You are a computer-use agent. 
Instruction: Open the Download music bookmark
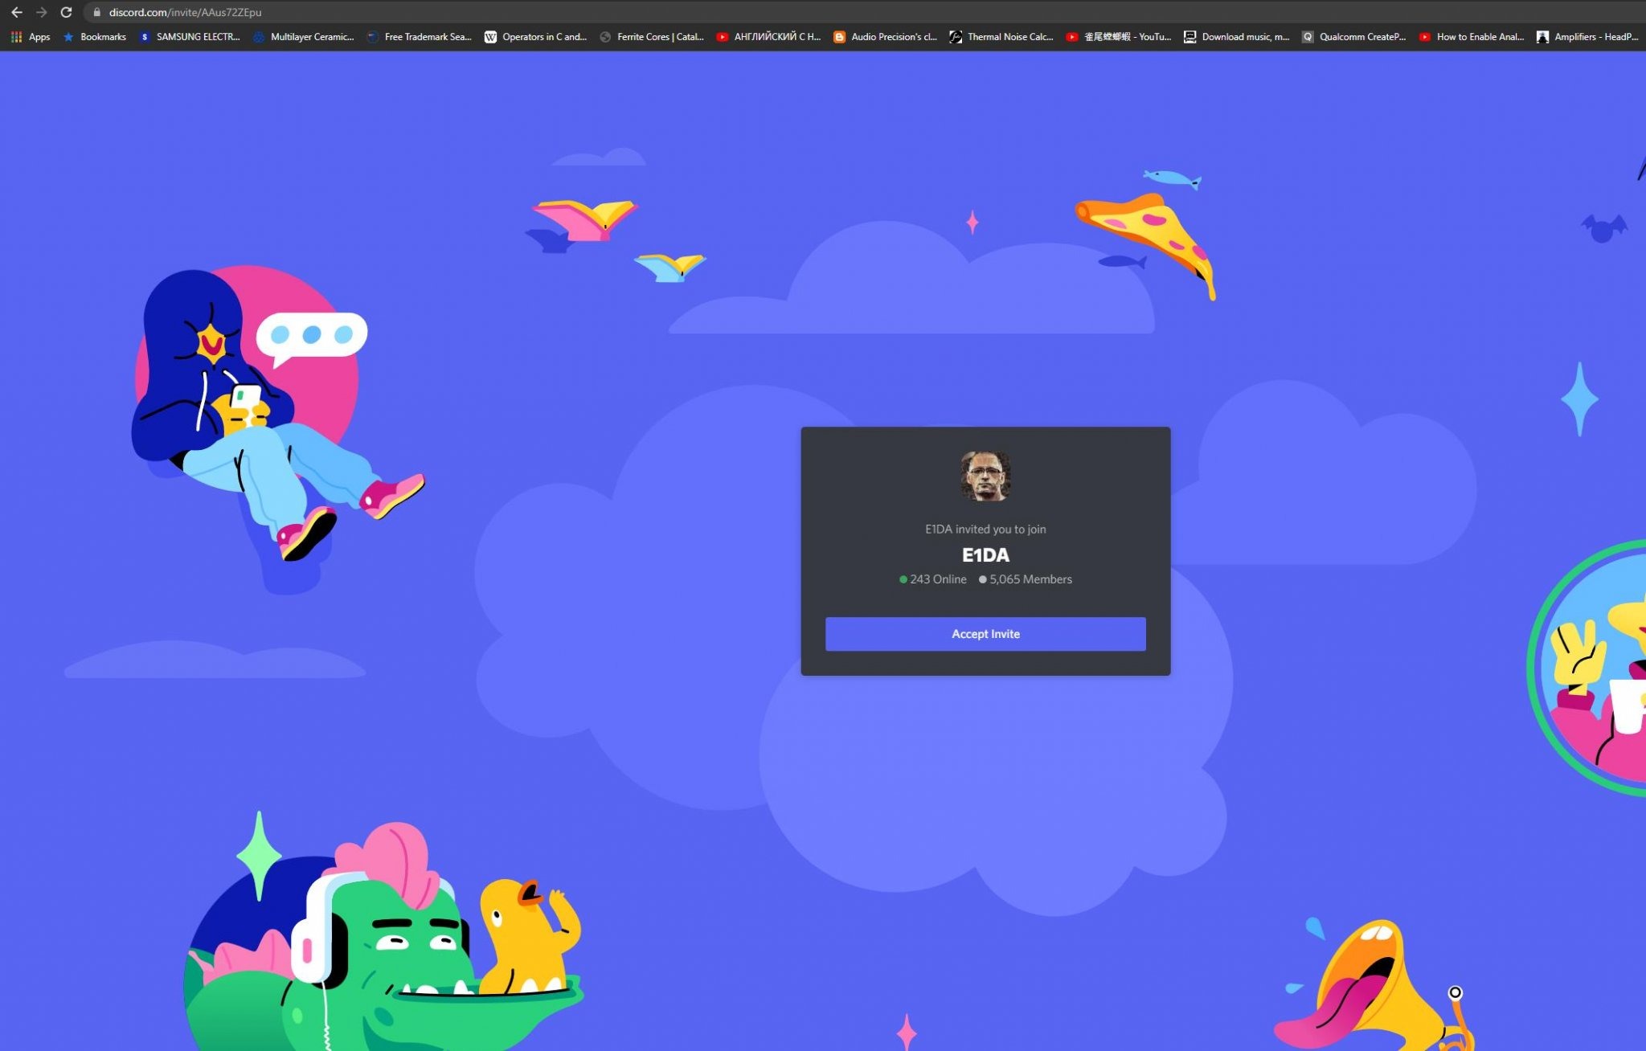coord(1236,37)
